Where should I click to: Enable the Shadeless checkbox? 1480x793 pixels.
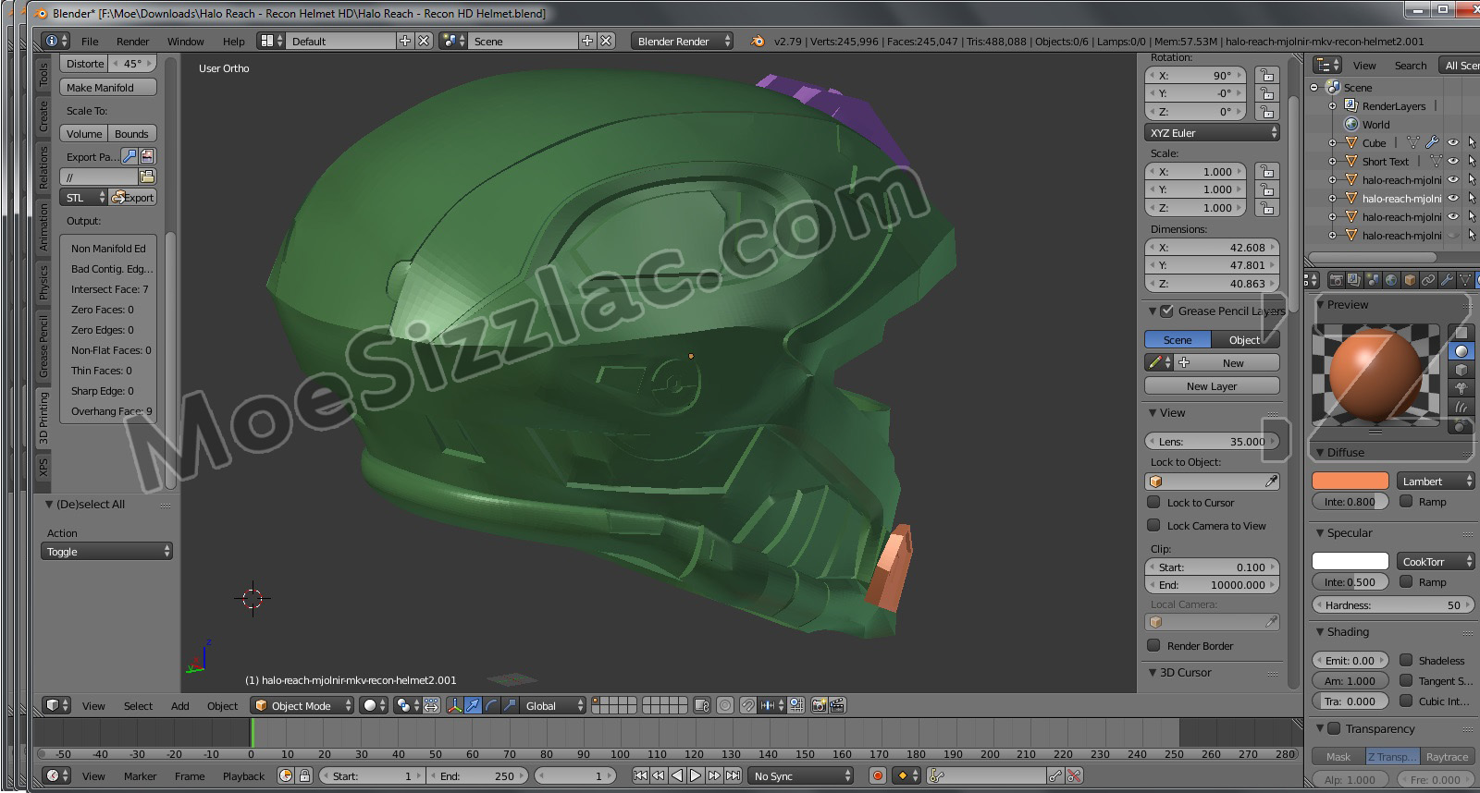pyautogui.click(x=1406, y=661)
